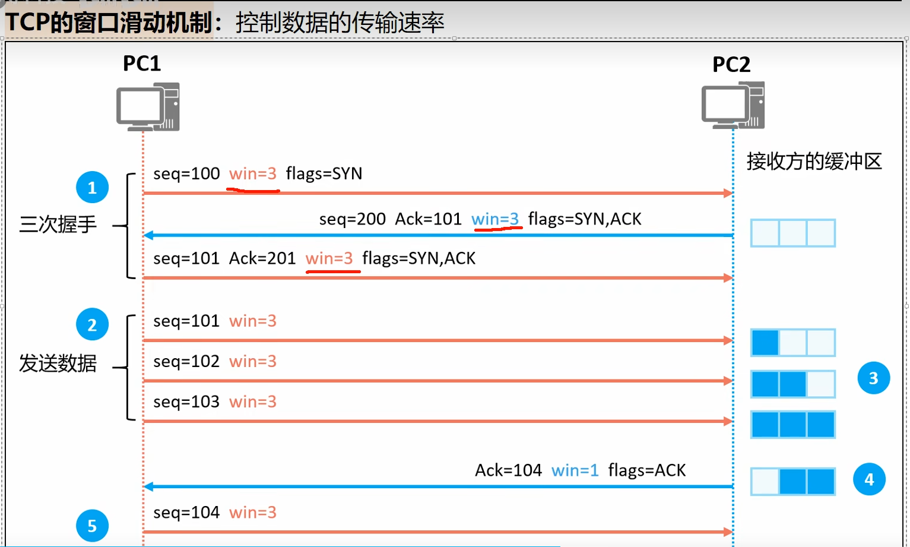Select the completely empty receiver buffer box

(x=792, y=233)
